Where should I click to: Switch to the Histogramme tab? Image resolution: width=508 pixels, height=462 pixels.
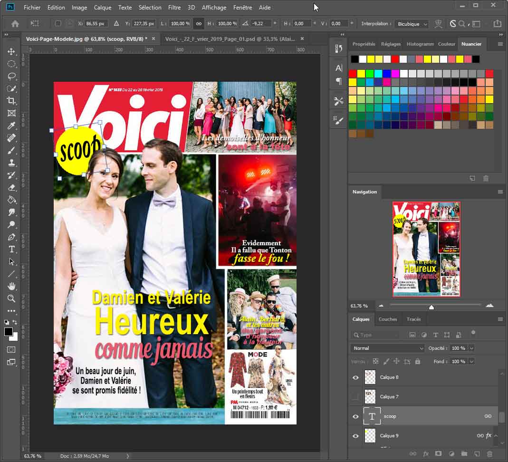(420, 44)
